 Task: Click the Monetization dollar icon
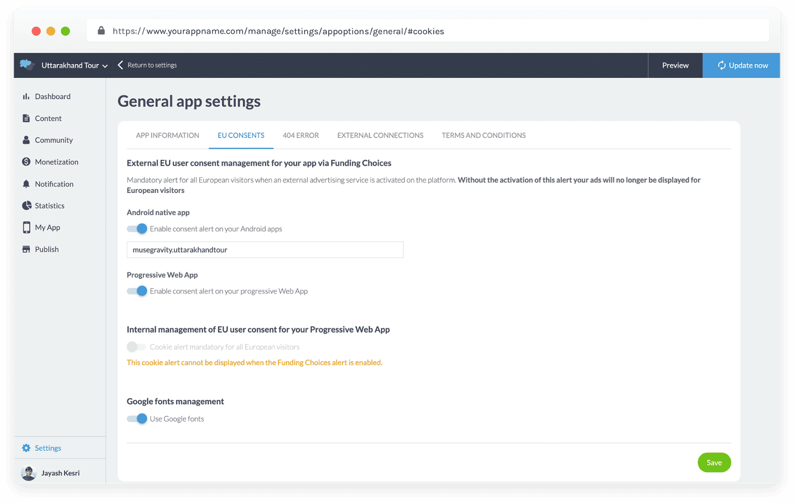pyautogui.click(x=26, y=162)
